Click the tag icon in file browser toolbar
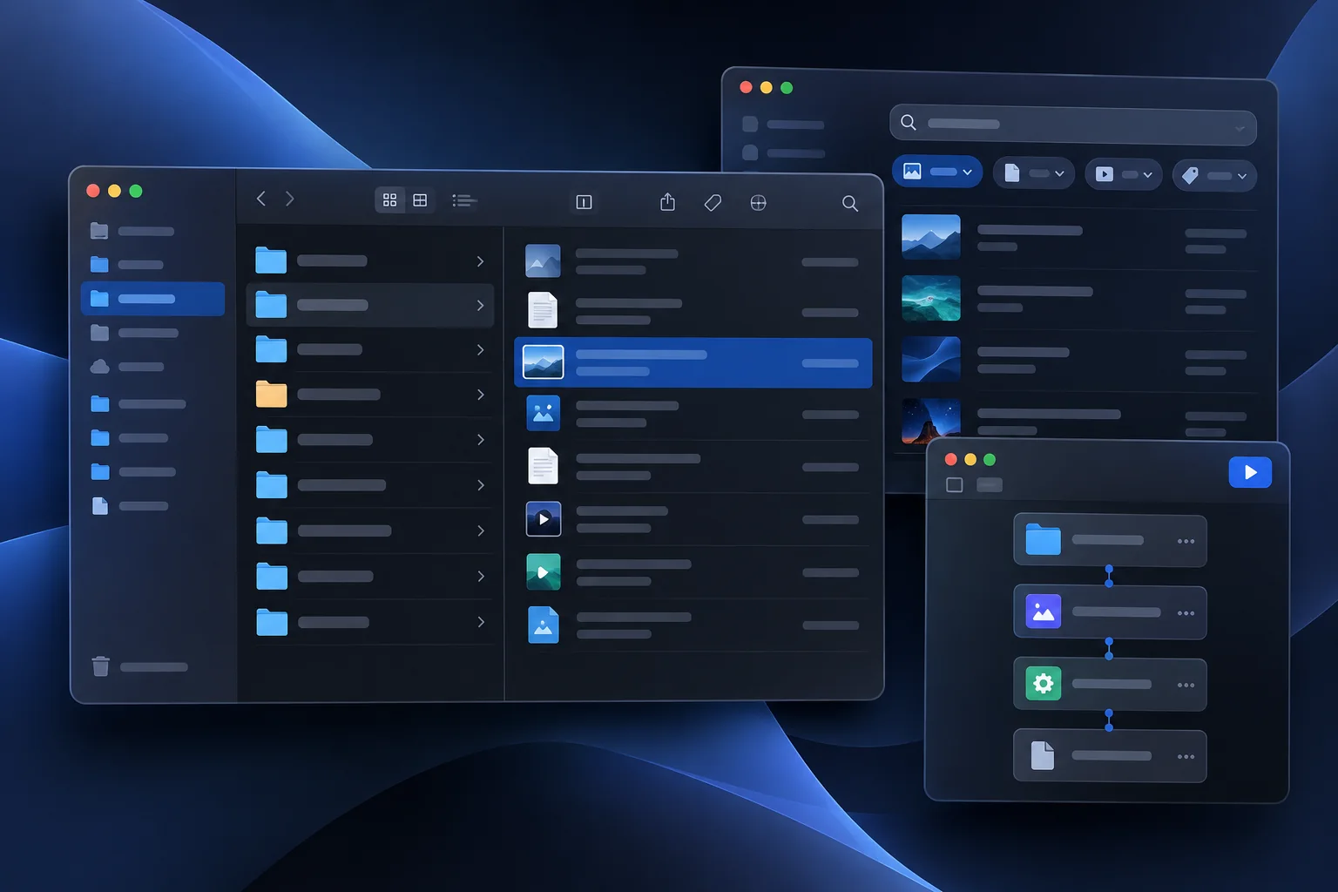This screenshot has width=1338, height=892. 713,203
